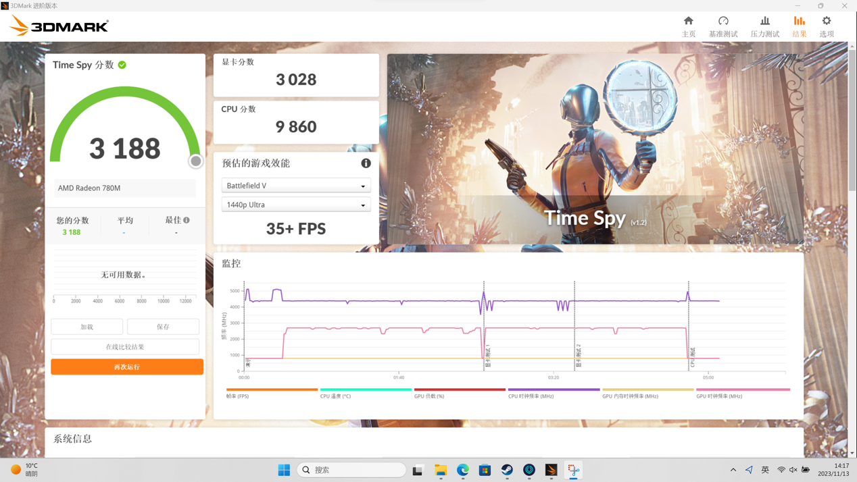The width and height of the screenshot is (857, 482).
Task: Click the orange 再次运行 run again button
Action: [127, 367]
